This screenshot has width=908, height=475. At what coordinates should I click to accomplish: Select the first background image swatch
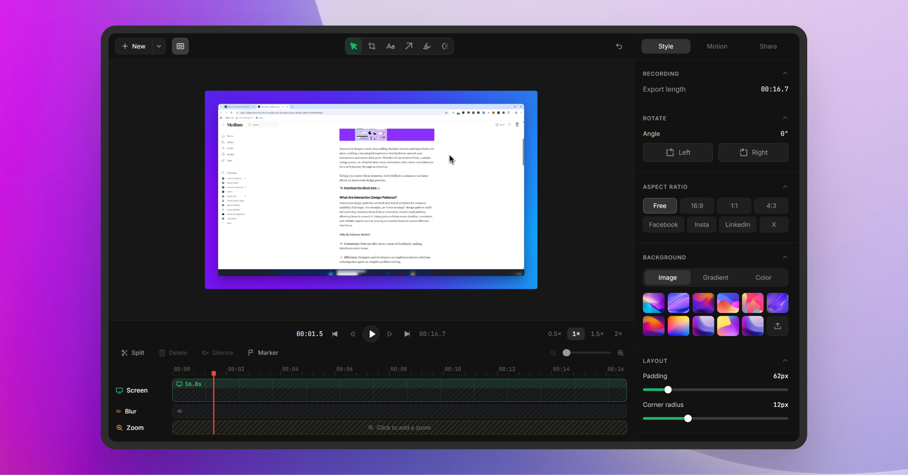(654, 303)
